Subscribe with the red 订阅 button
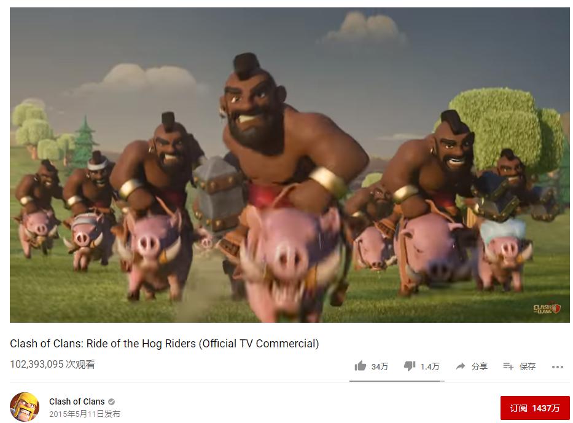This screenshot has height=423, width=573. pyautogui.click(x=535, y=408)
